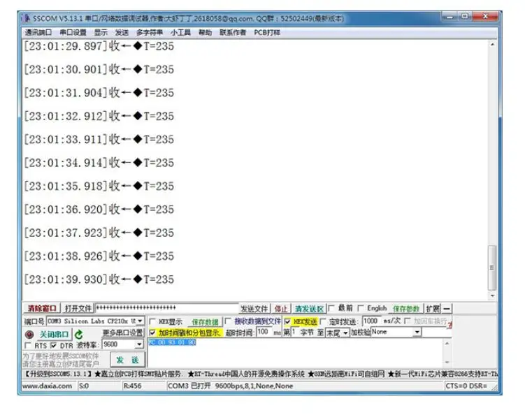Open the 通讯端口 menu
The height and width of the screenshot is (415, 525).
pyautogui.click(x=38, y=32)
